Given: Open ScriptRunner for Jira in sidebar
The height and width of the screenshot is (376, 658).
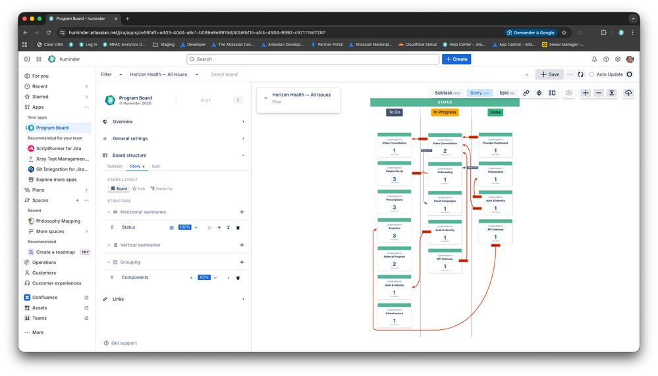Looking at the screenshot, I should coord(59,149).
